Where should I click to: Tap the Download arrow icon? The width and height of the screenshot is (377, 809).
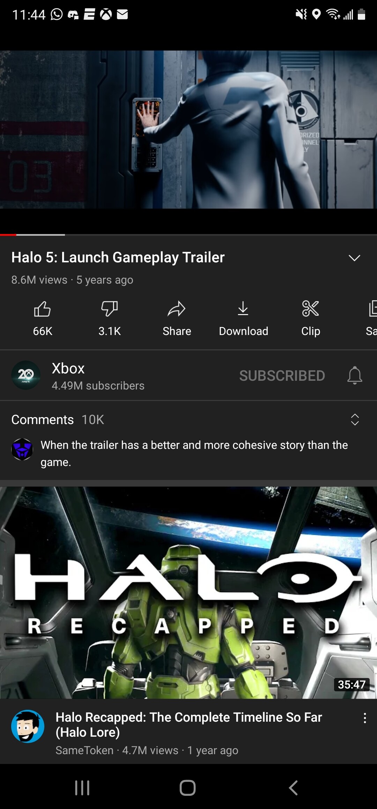(243, 309)
